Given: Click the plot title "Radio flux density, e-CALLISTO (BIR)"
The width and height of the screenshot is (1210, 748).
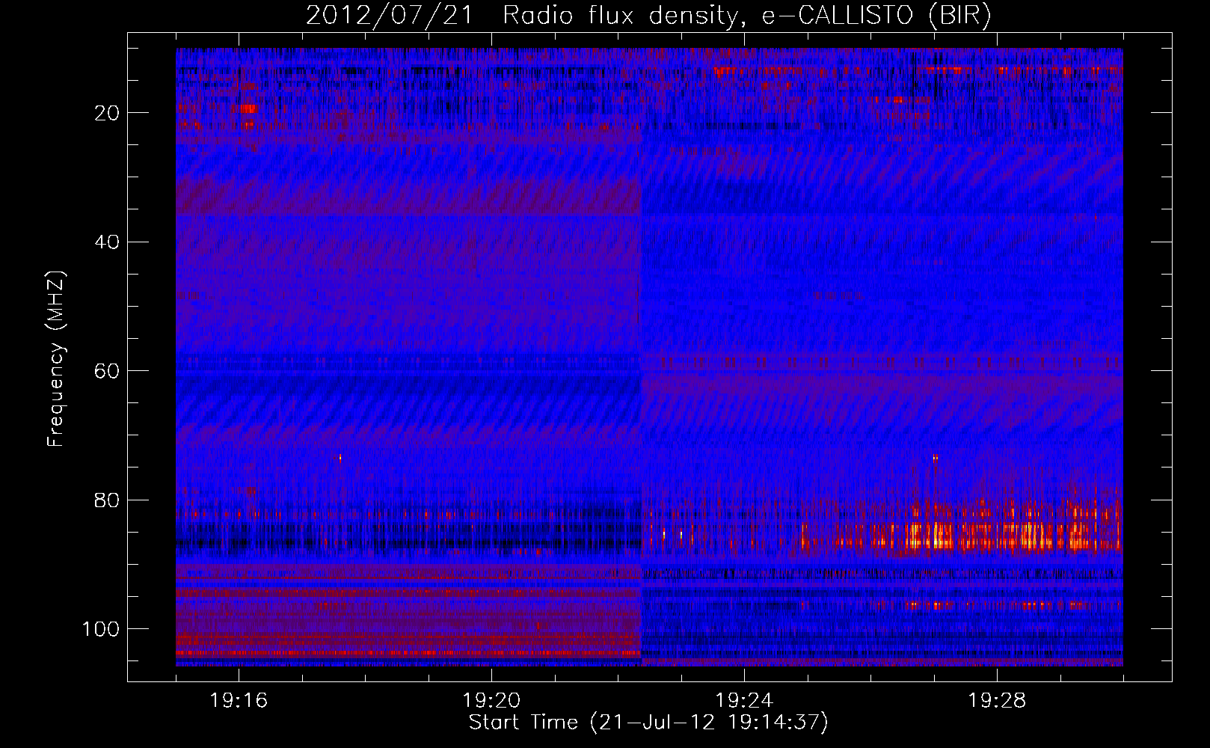Looking at the screenshot, I should pos(746,16).
